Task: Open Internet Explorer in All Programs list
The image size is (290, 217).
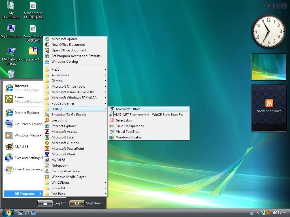Action: coord(75,126)
